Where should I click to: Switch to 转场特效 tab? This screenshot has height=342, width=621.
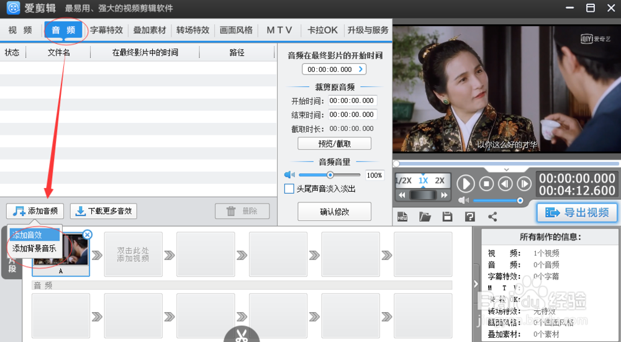pos(193,30)
